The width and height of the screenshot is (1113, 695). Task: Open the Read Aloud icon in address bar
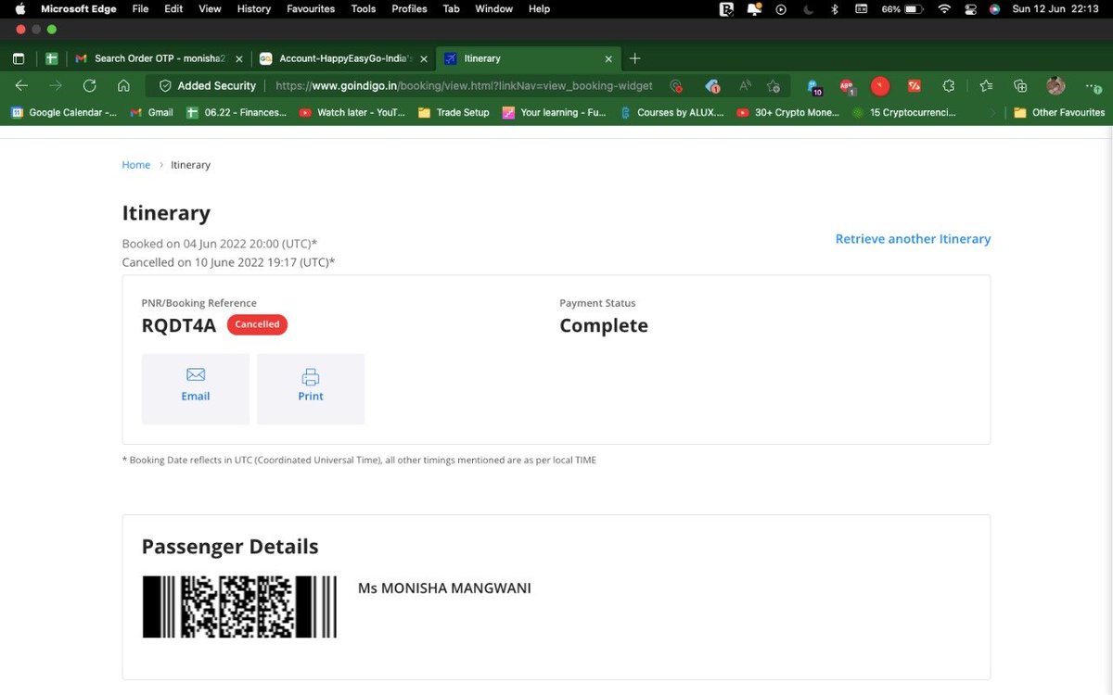(x=745, y=85)
